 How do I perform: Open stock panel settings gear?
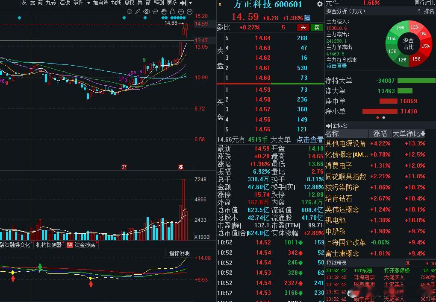click(x=320, y=4)
